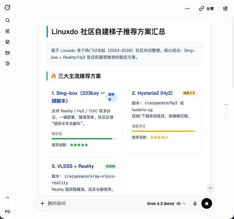Click the 速度之王 badge
Screen dimensions: 234x219
189,93
